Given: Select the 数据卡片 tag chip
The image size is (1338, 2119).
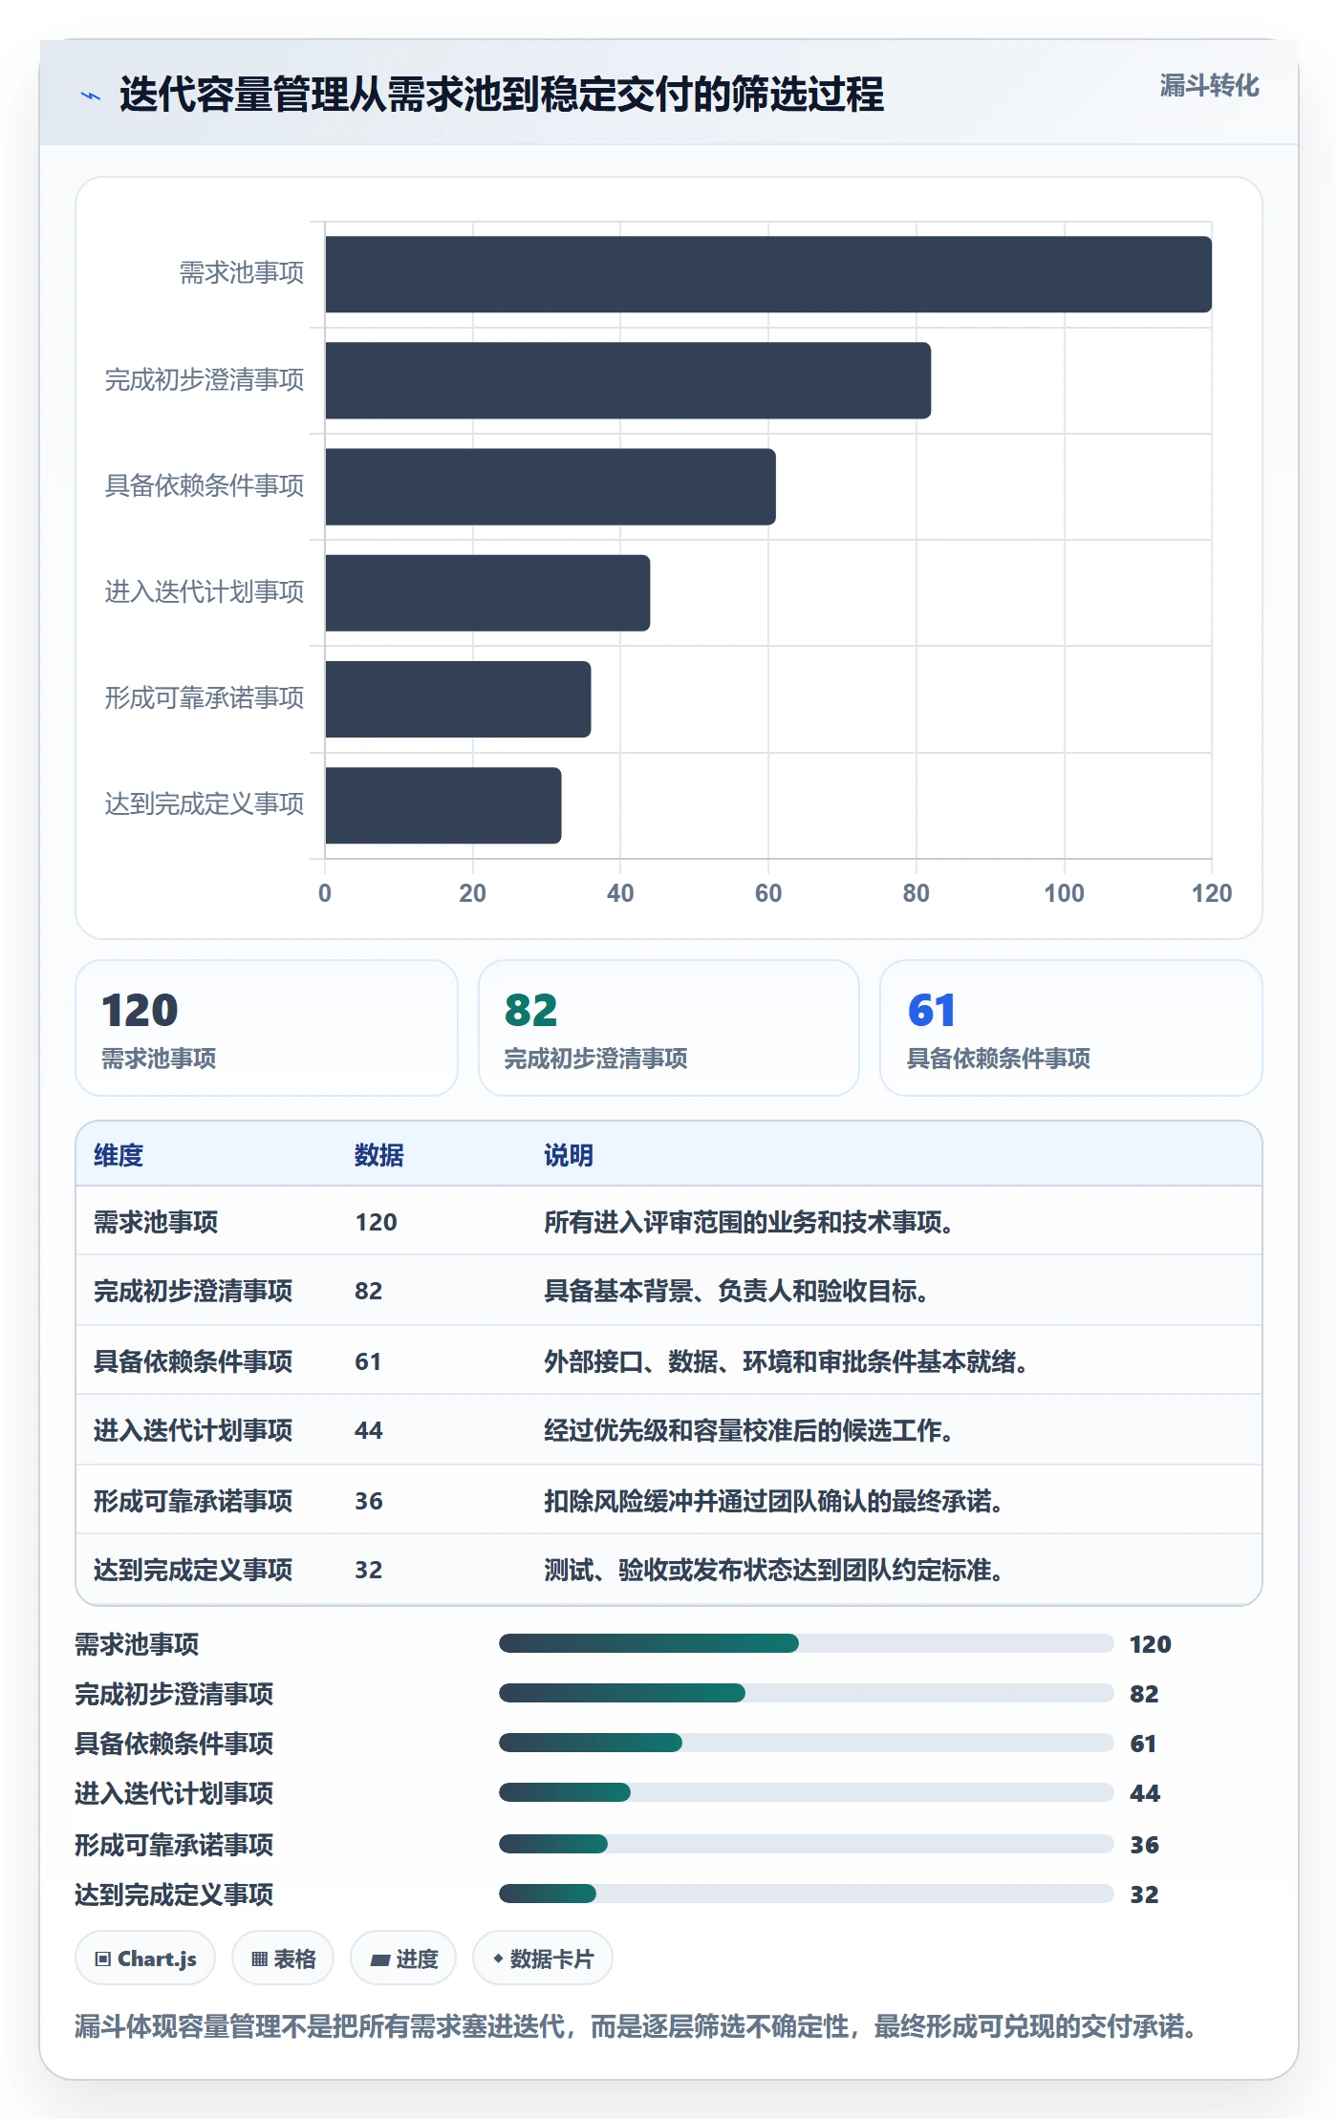Looking at the screenshot, I should (543, 1958).
